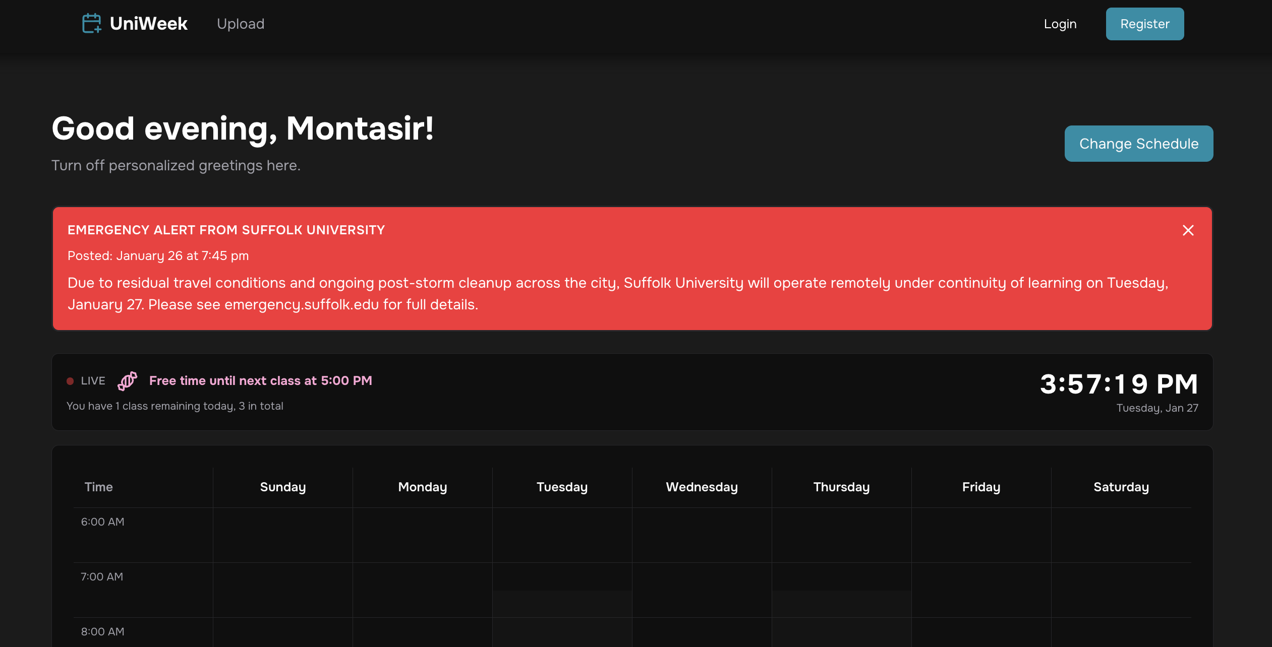Click the 3:57:19 PM live clock
1272x647 pixels.
(x=1119, y=384)
